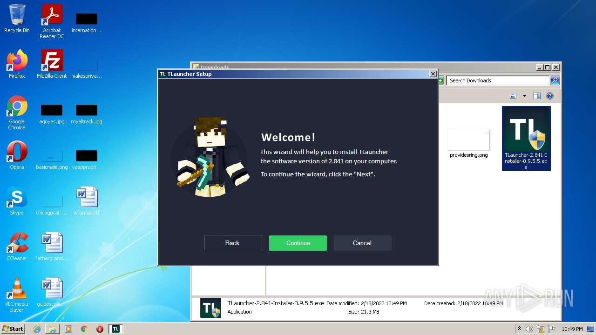596x335 pixels.
Task: Toggle the preview pane in Downloads
Action: coord(537,96)
